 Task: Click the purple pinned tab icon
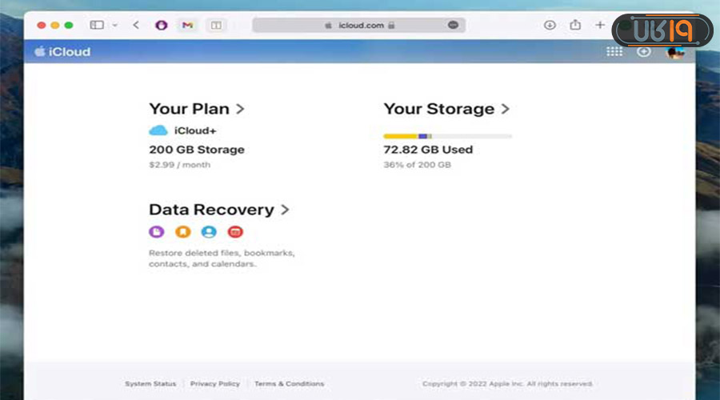tap(161, 26)
